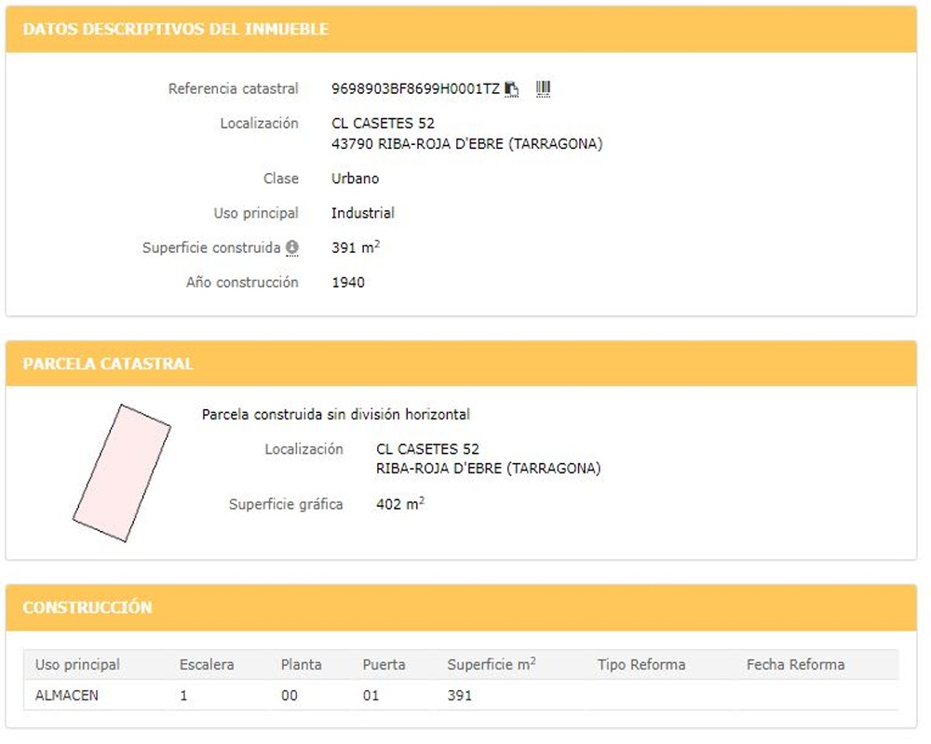Viewport: 931px width, 744px height.
Task: Click the Puerta column header
Action: [x=385, y=665]
